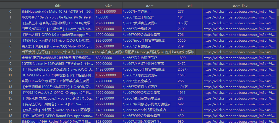Screen dimensions: 279x123
Task: Select store cell 京东数码正品店
Action: pyautogui.click(x=150, y=58)
